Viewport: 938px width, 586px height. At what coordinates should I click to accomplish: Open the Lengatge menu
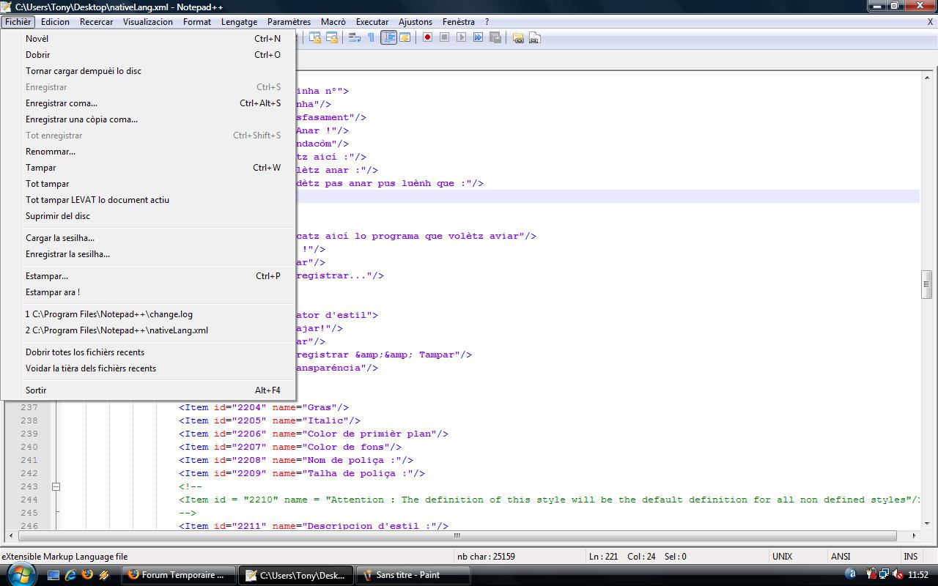click(240, 22)
